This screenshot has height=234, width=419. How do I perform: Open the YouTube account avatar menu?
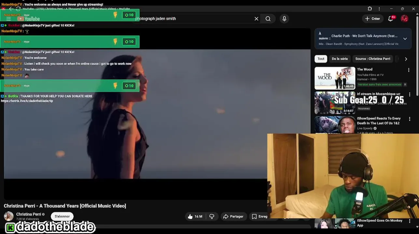tap(404, 19)
